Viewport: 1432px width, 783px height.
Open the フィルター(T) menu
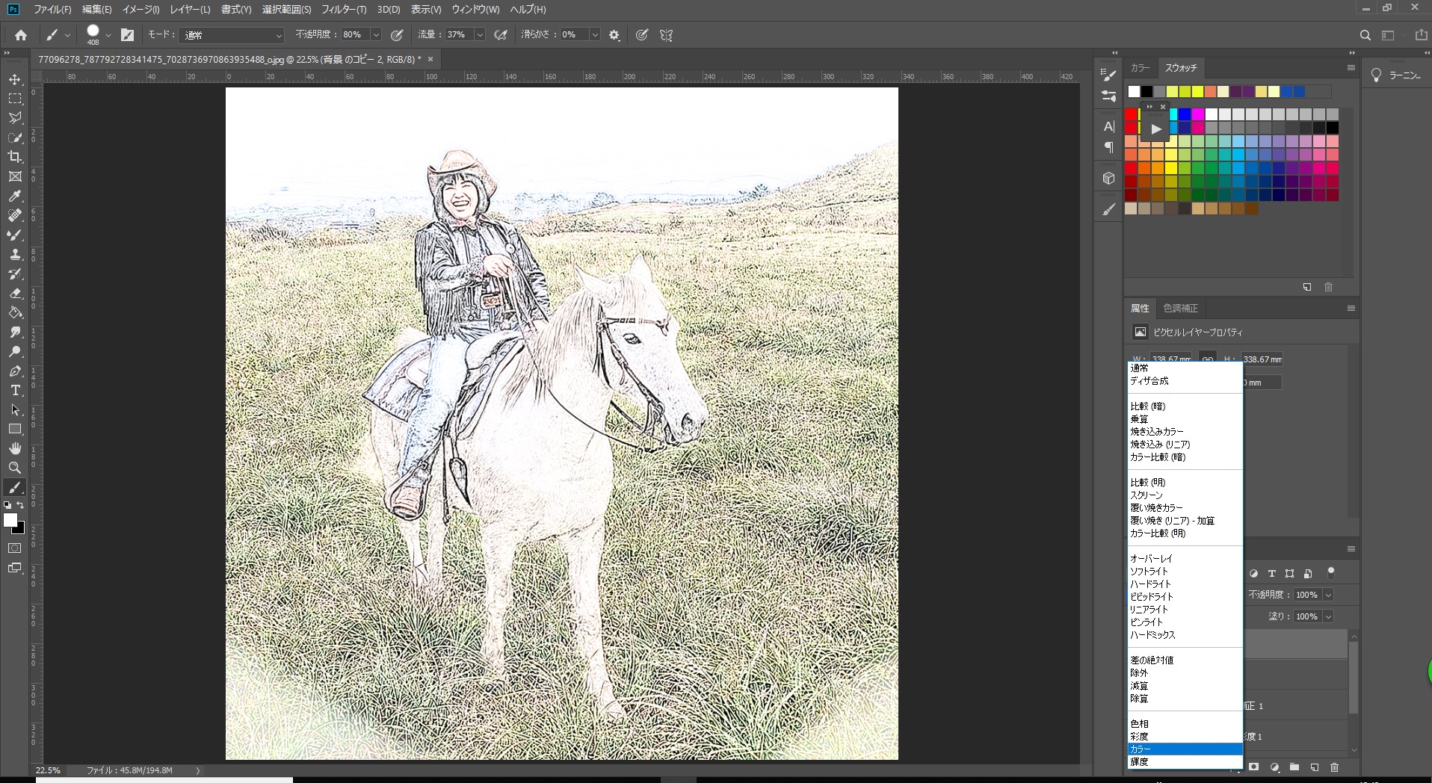click(344, 10)
